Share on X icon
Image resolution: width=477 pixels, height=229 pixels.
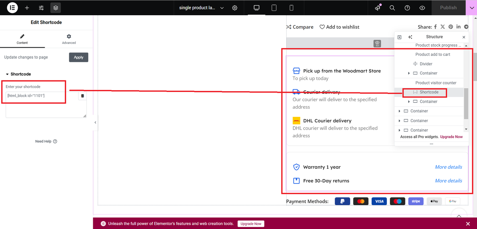tap(443, 27)
